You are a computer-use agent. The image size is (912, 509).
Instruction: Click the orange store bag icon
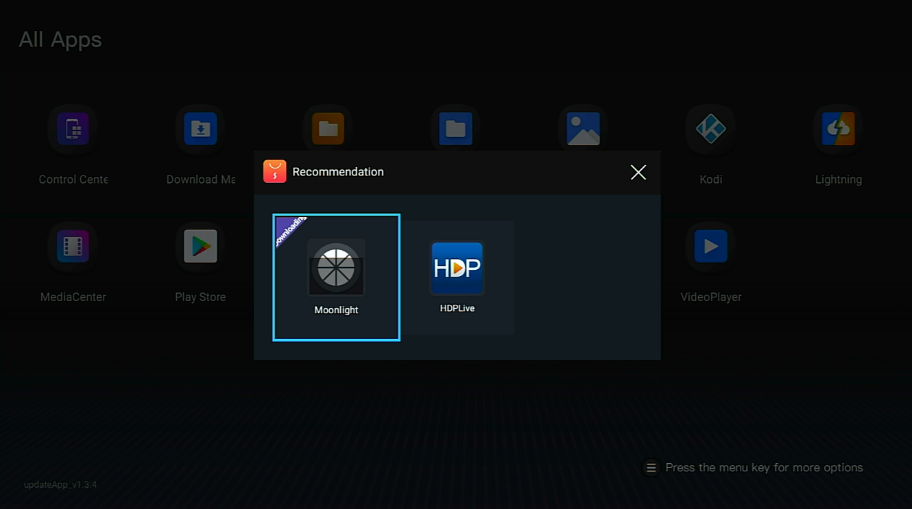pyautogui.click(x=274, y=172)
